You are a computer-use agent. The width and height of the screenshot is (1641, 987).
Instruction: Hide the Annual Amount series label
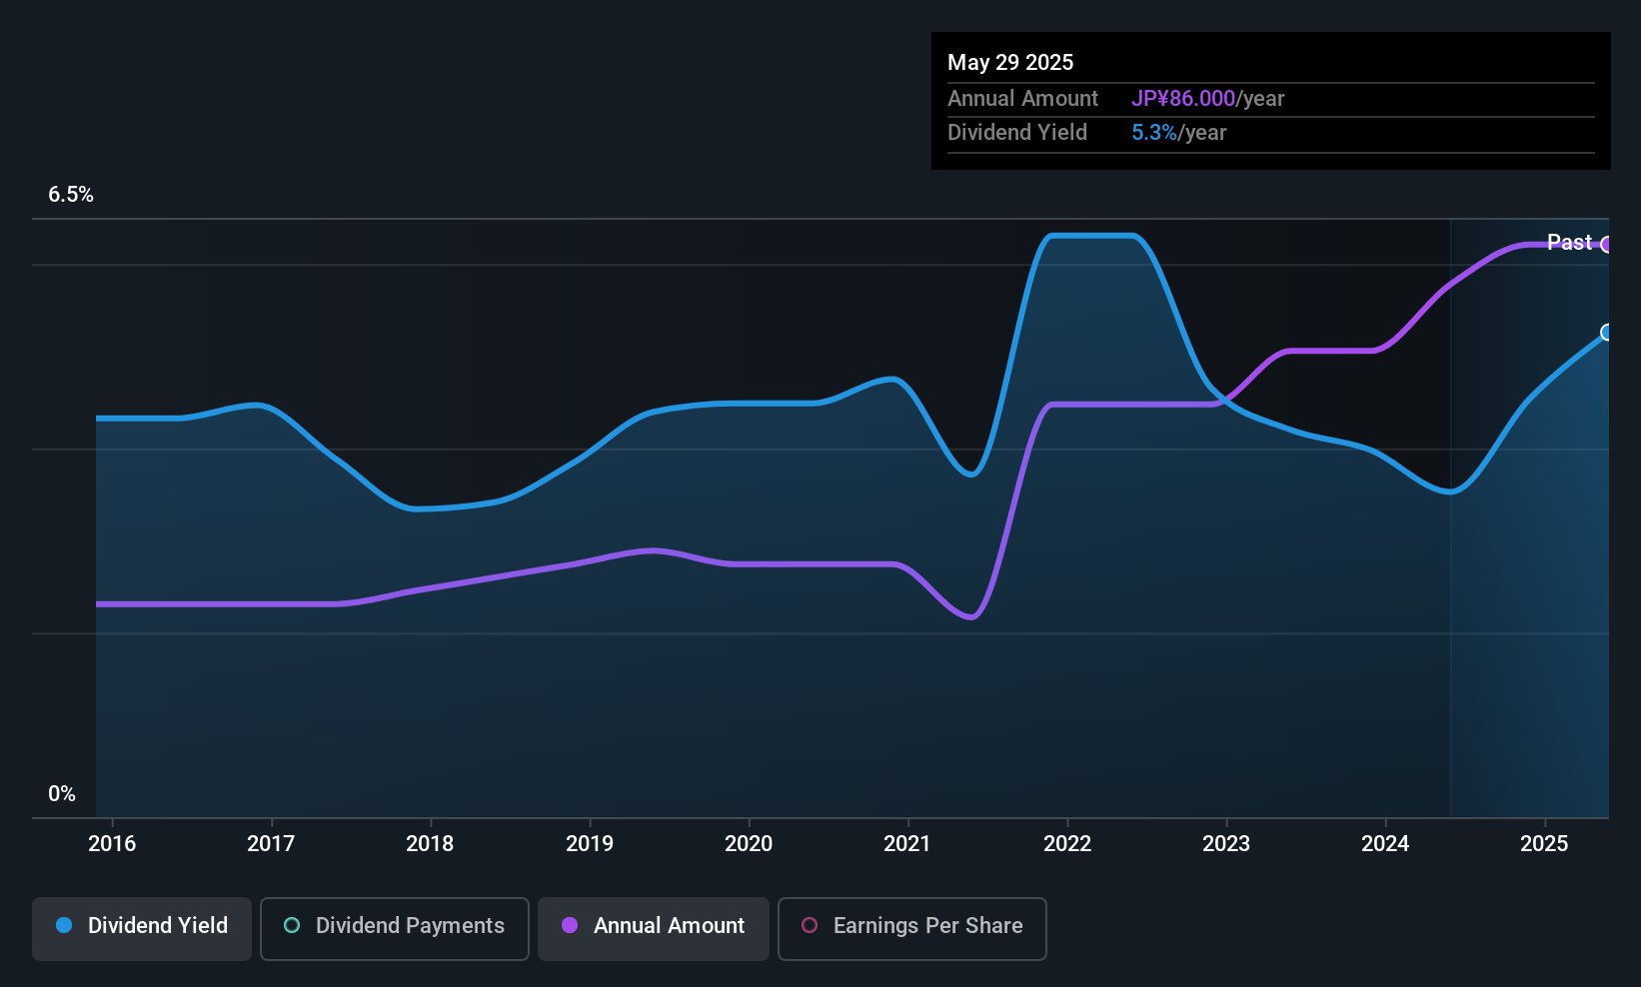[x=669, y=925]
